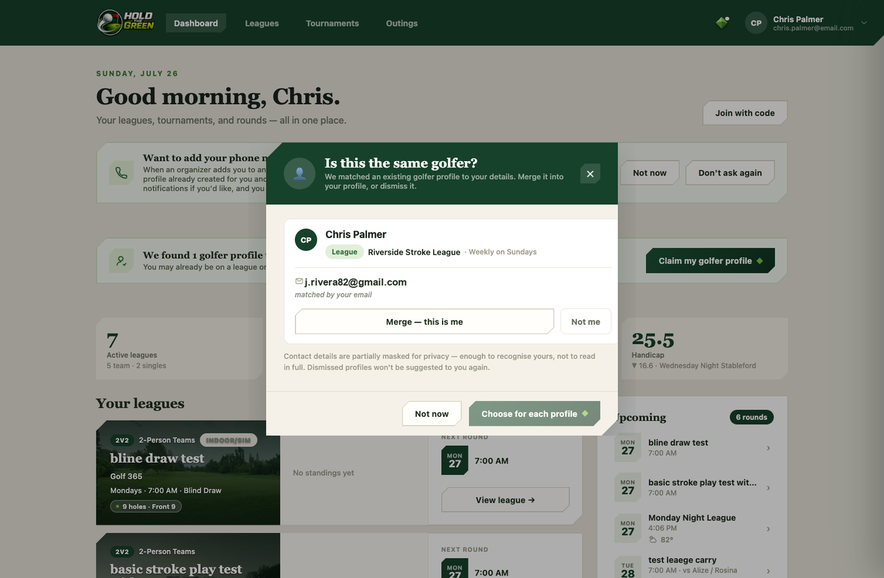Click the golfer profile person icon

pyautogui.click(x=121, y=261)
